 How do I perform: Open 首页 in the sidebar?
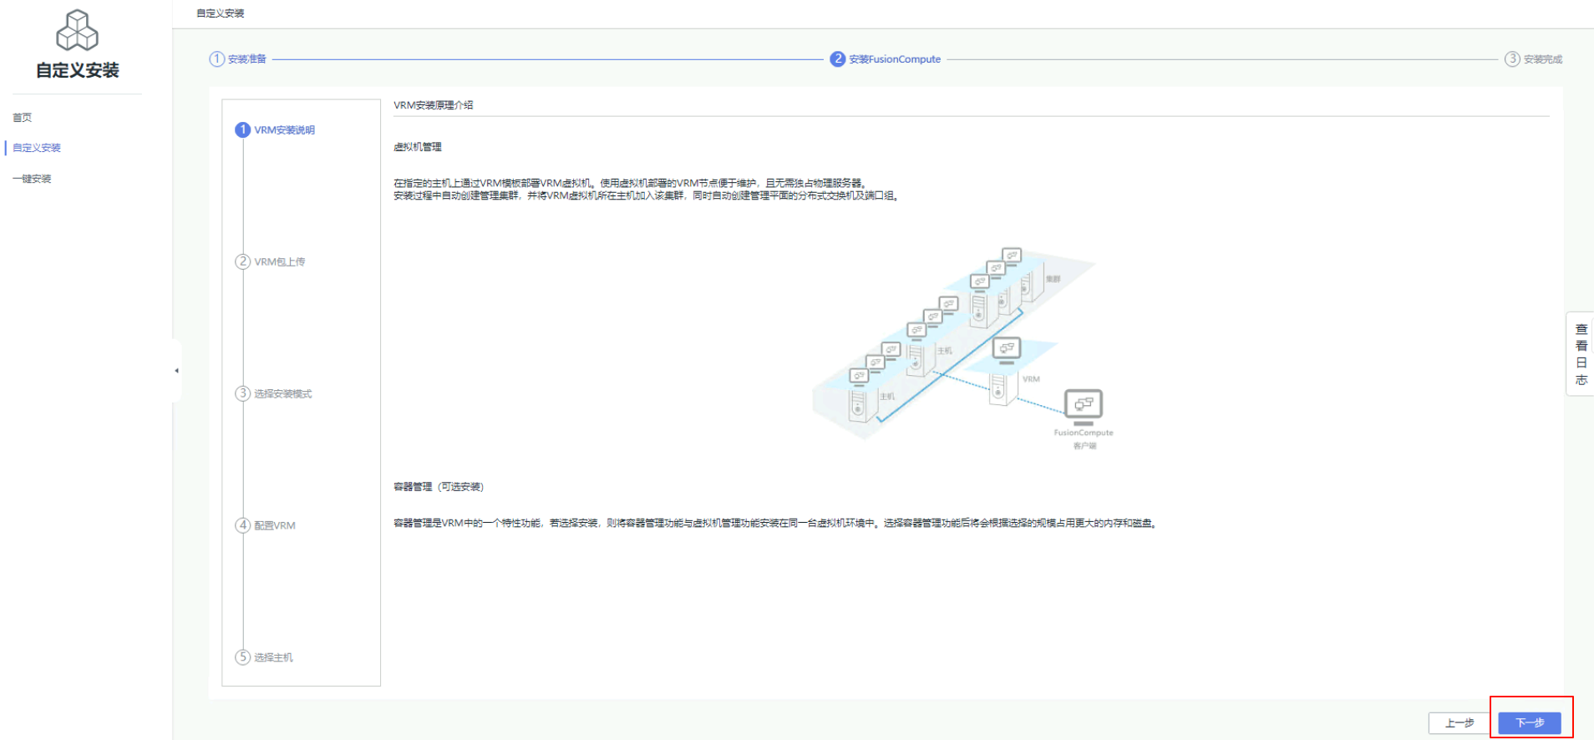(23, 118)
